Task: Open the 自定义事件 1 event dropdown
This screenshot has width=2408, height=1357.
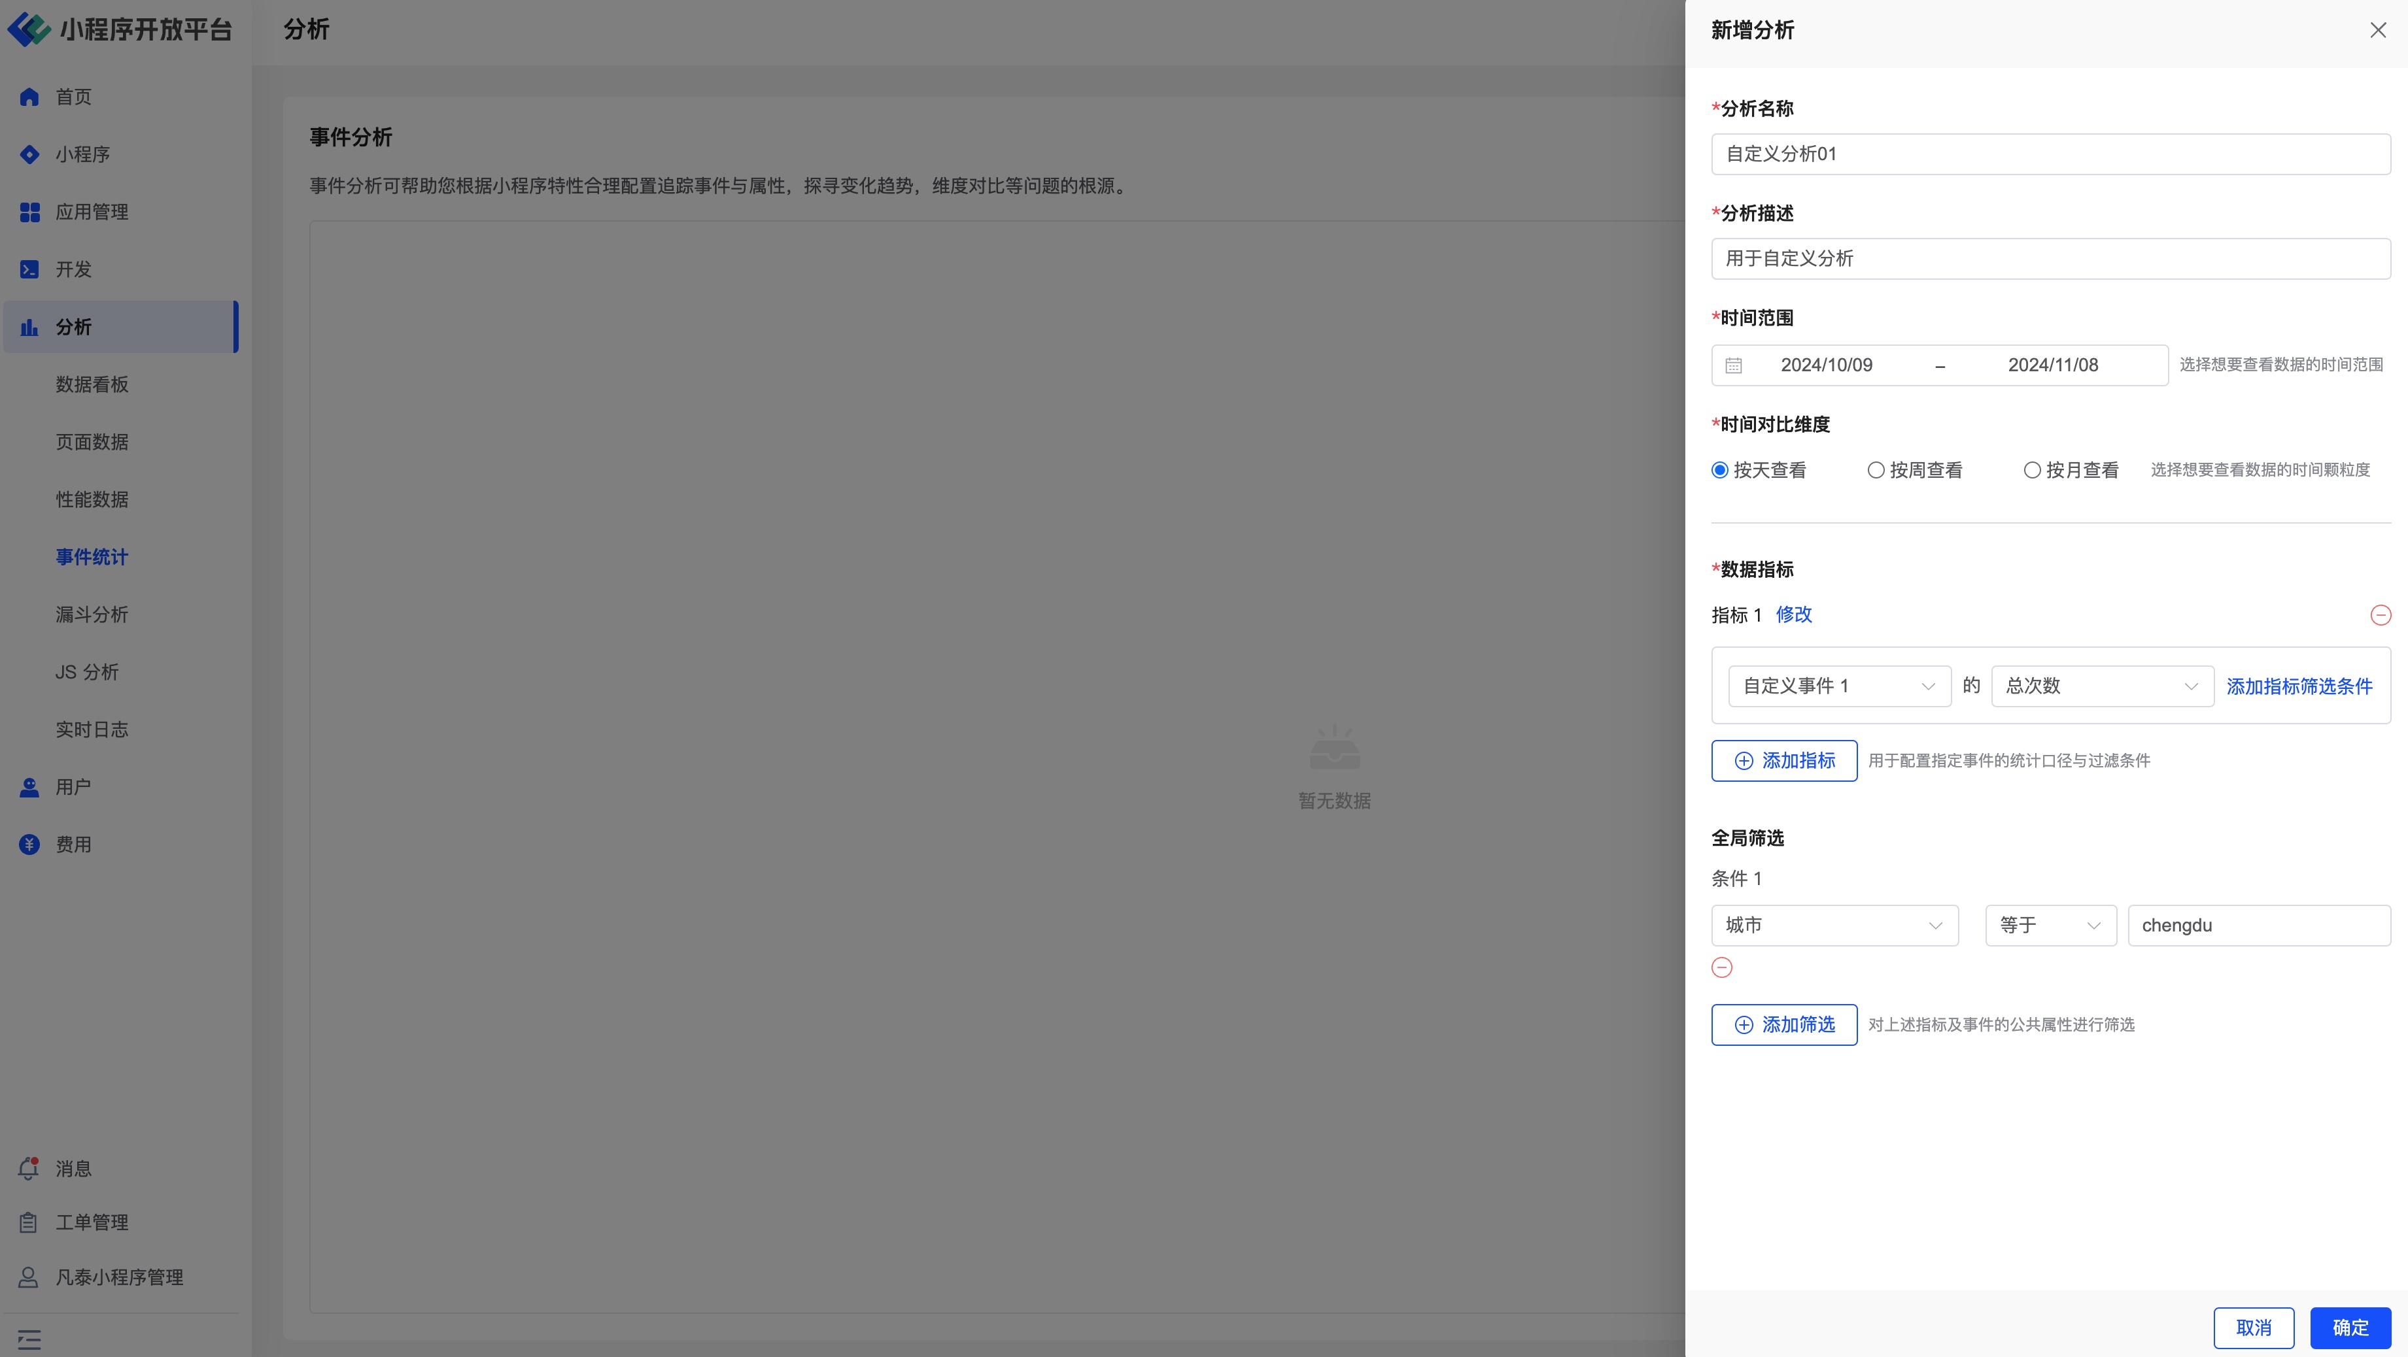Action: (x=1839, y=686)
